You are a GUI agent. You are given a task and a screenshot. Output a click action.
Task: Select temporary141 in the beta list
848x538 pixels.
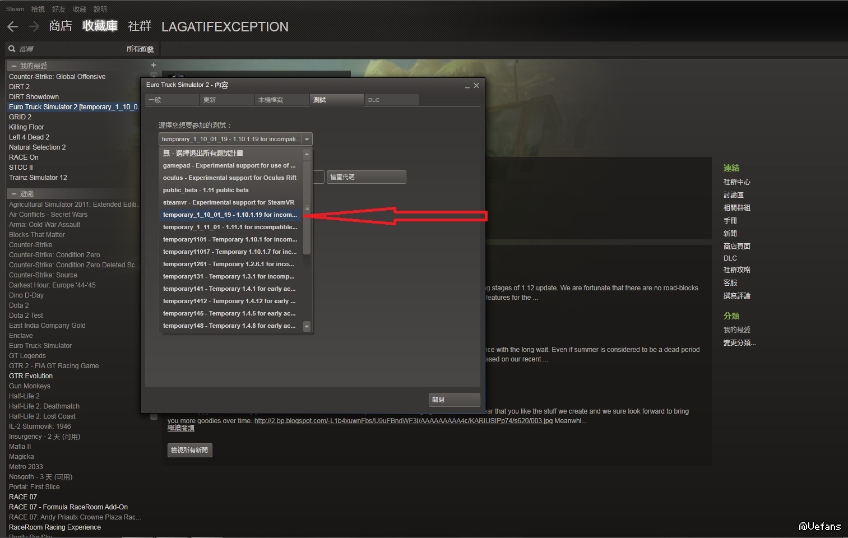tap(231, 289)
